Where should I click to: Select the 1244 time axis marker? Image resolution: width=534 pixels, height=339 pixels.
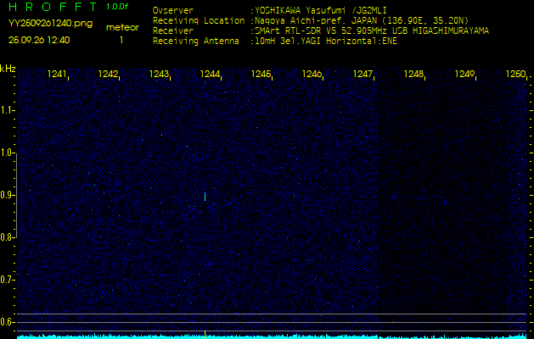(x=211, y=75)
